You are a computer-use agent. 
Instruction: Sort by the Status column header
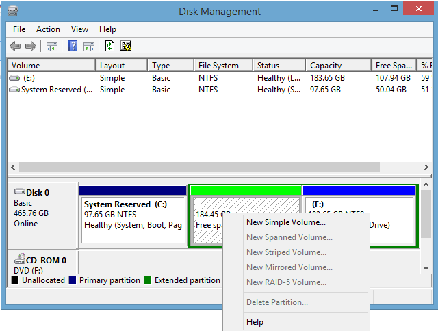tap(279, 65)
